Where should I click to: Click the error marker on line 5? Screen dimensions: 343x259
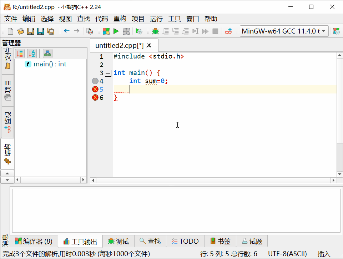pos(95,89)
